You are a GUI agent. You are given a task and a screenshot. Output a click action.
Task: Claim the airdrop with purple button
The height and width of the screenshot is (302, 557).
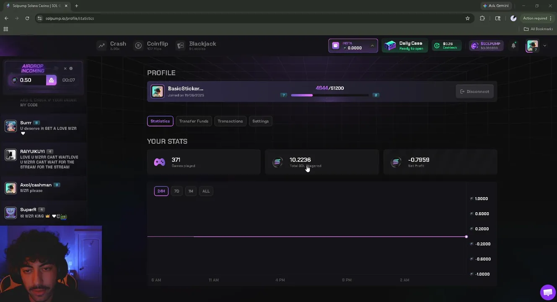51,80
